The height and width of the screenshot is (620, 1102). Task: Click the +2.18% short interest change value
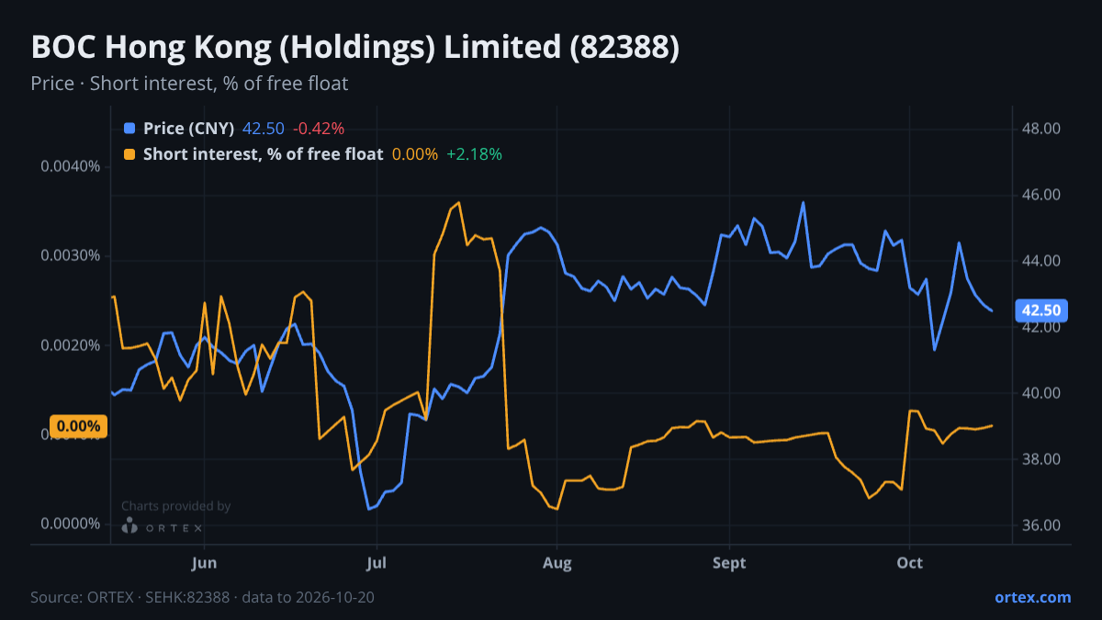tap(474, 154)
